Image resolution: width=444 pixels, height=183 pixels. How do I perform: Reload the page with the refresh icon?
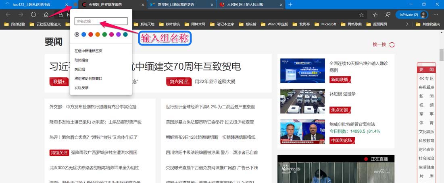33,15
